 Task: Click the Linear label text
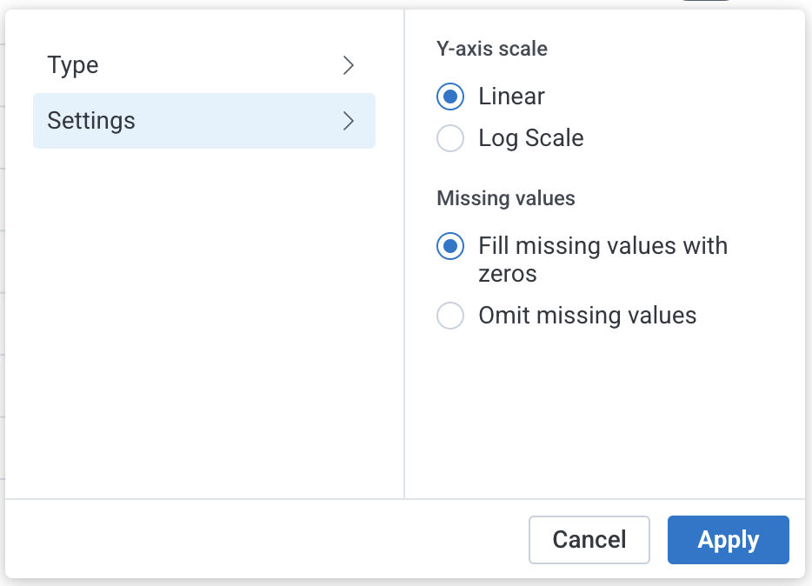511,97
